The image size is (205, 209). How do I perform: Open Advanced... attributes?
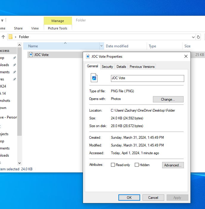pos(173,165)
